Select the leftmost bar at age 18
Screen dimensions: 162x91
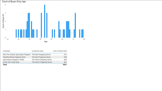pos(16,34)
